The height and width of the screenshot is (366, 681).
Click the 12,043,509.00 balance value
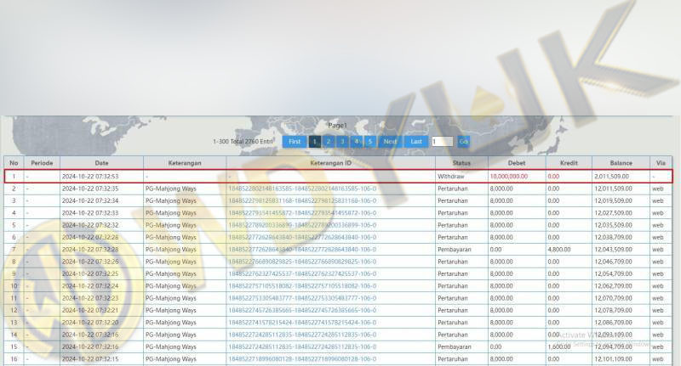pos(613,250)
